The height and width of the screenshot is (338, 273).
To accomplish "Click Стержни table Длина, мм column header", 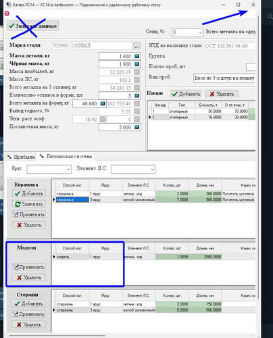I will pyautogui.click(x=205, y=295).
